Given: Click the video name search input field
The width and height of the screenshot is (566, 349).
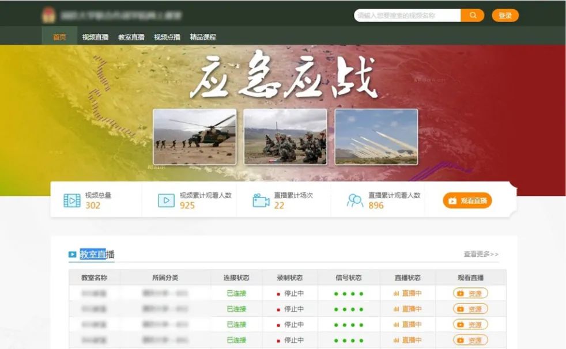Looking at the screenshot, I should pos(407,16).
